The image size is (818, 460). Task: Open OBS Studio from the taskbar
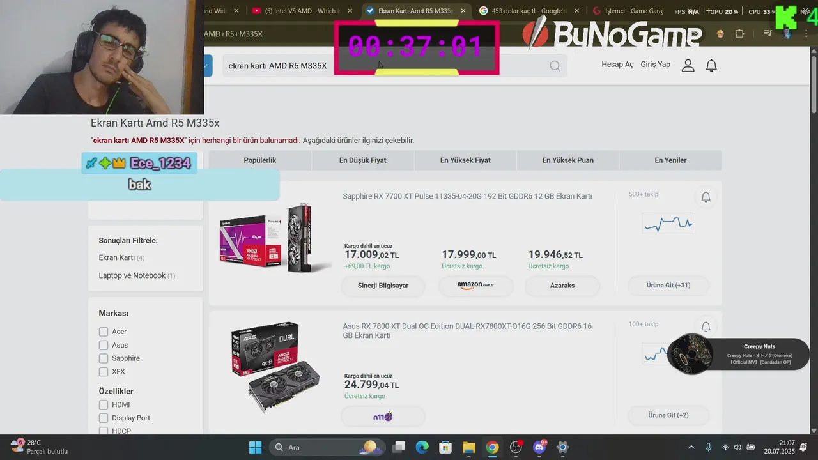click(516, 447)
